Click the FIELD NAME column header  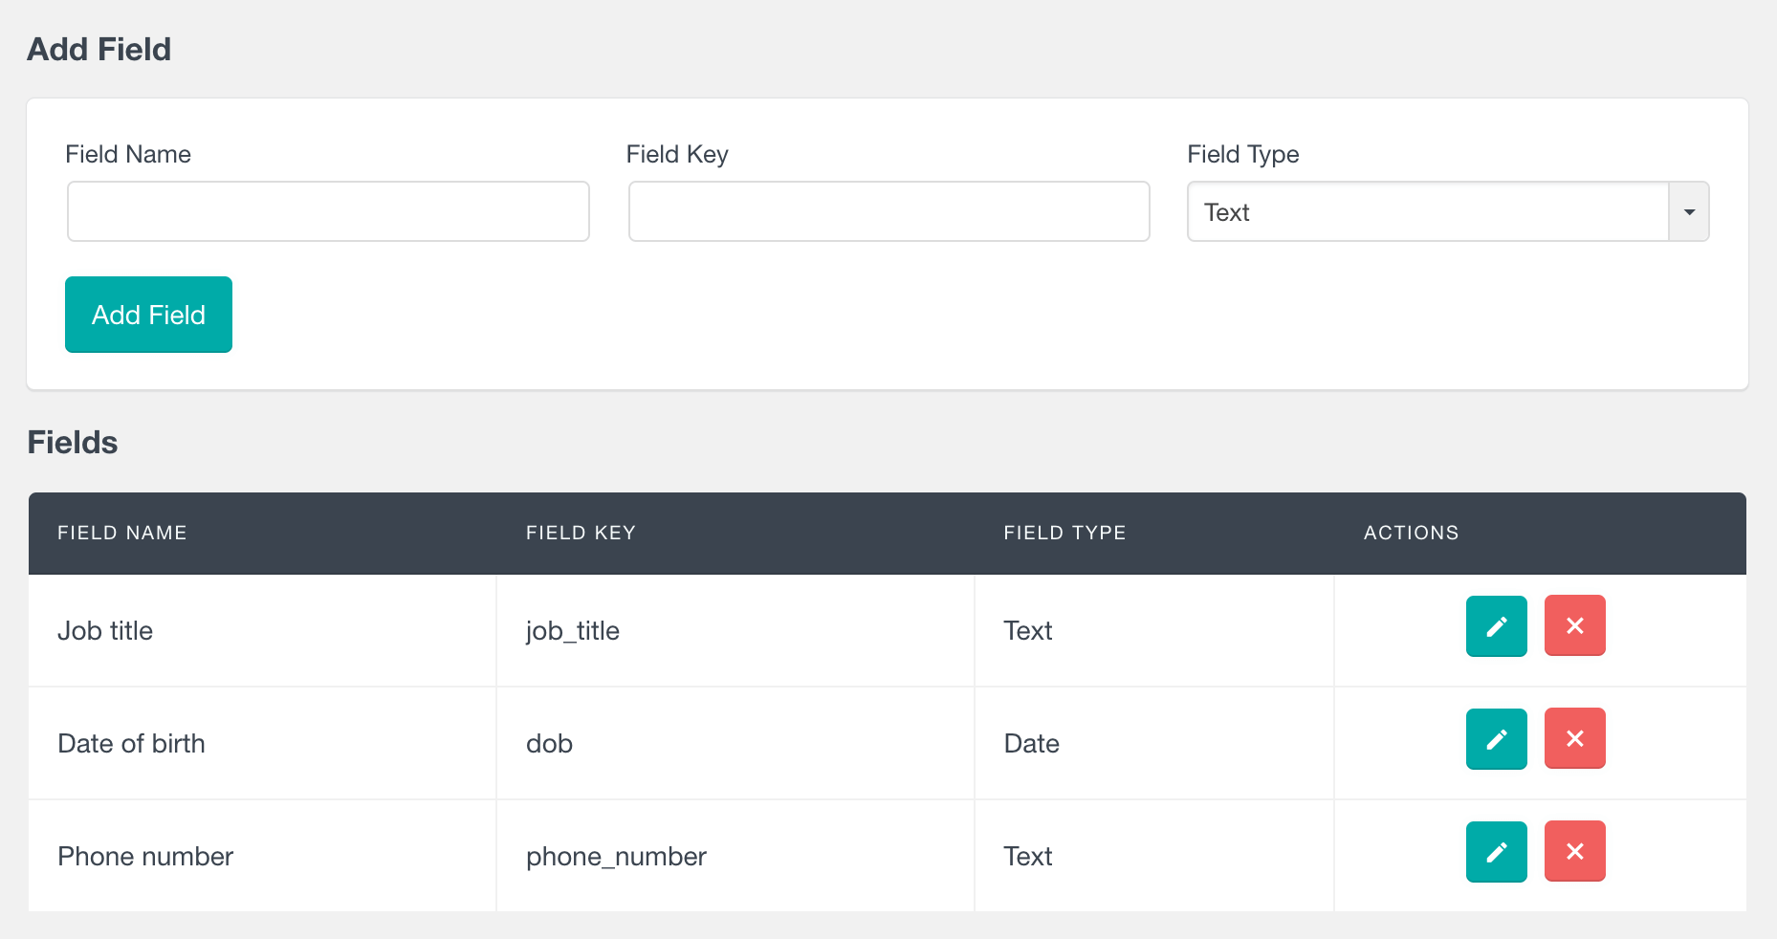point(122,534)
